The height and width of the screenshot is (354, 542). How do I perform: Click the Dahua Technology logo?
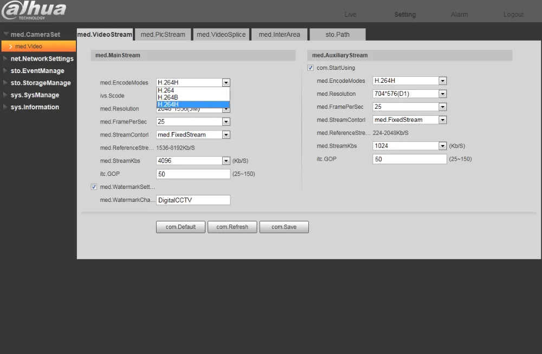pyautogui.click(x=34, y=10)
